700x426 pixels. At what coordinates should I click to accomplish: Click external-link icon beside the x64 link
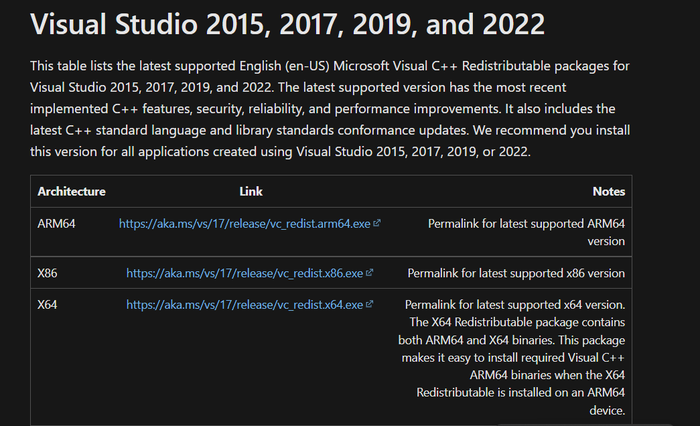pos(369,304)
